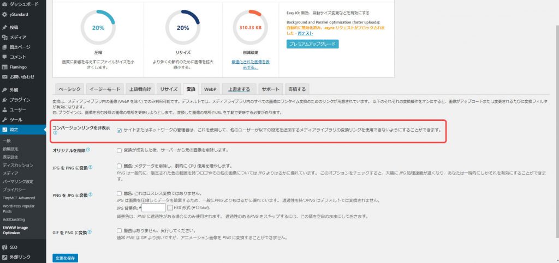Tick the HEX 形式 checkbox
559x263 pixels.
(x=169, y=207)
